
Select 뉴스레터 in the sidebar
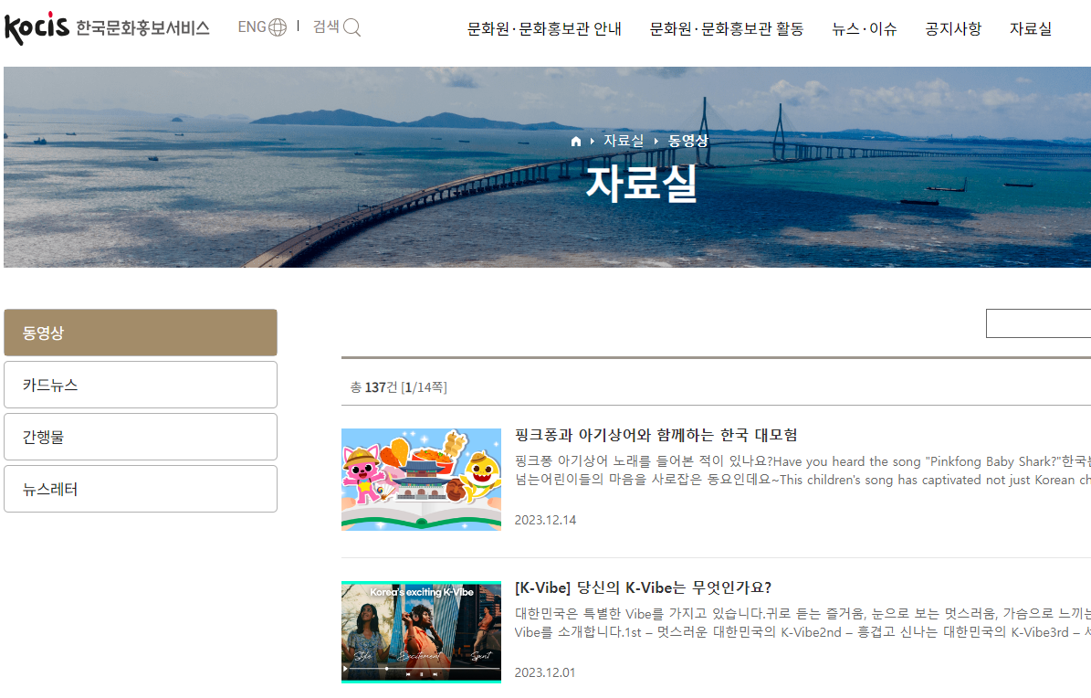coord(140,489)
